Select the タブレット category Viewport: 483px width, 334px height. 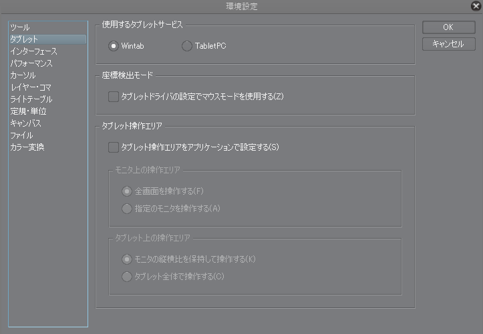pyautogui.click(x=47, y=39)
